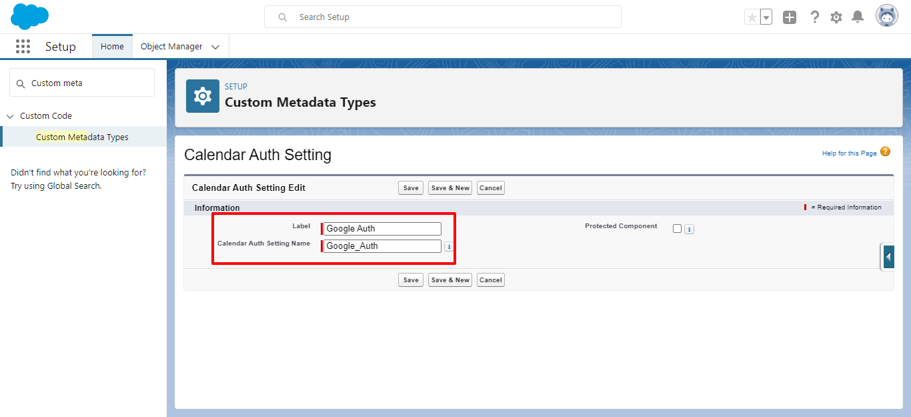911x417 pixels.
Task: Open the favorites list dropdown arrow
Action: coord(766,17)
